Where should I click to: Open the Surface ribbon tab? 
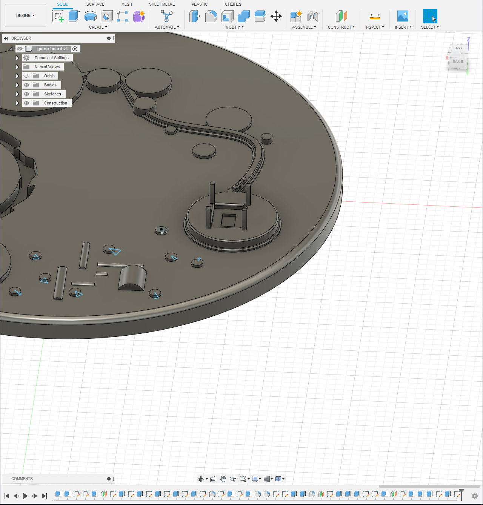(95, 4)
